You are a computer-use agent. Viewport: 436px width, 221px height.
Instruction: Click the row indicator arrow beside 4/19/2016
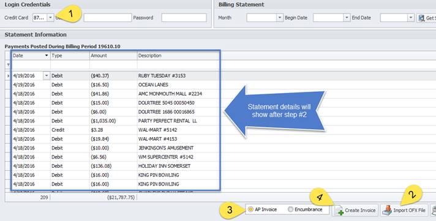8,76
